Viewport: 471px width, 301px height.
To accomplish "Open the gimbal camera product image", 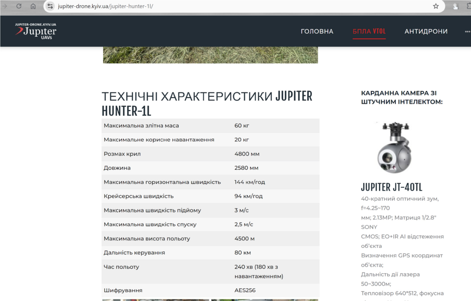I will 394,148.
